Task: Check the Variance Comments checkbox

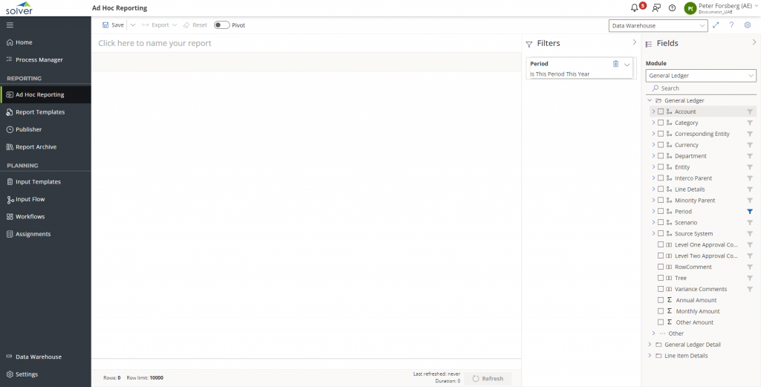Action: 661,289
